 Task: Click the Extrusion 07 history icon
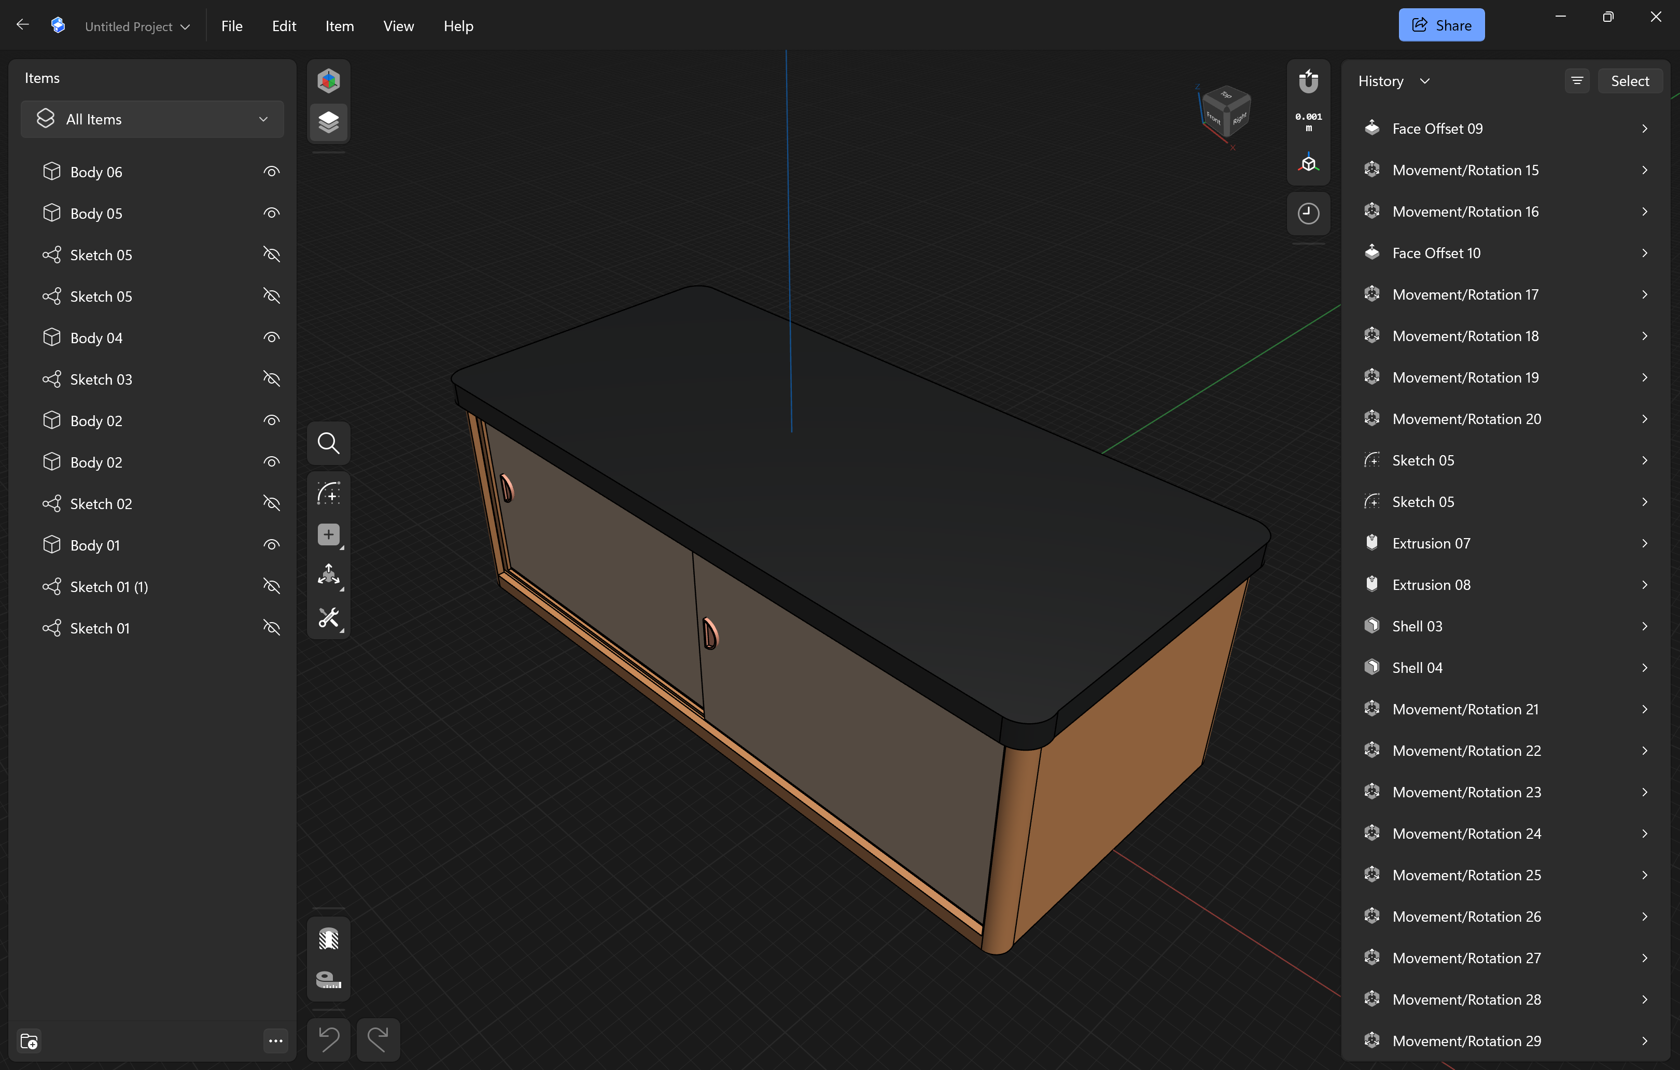1371,543
